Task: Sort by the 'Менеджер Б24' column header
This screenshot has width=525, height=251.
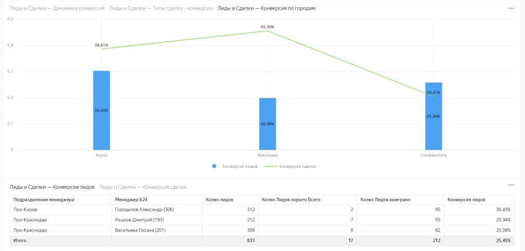Action: pyautogui.click(x=131, y=199)
